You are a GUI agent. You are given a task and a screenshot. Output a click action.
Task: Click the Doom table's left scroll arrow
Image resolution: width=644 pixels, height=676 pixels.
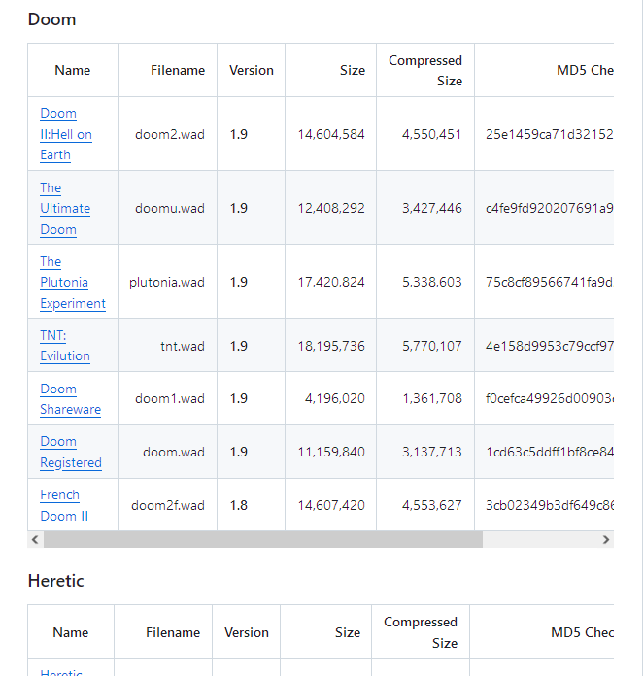point(35,539)
